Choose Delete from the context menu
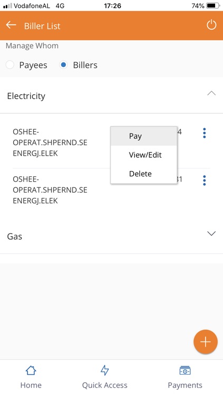 (144, 174)
